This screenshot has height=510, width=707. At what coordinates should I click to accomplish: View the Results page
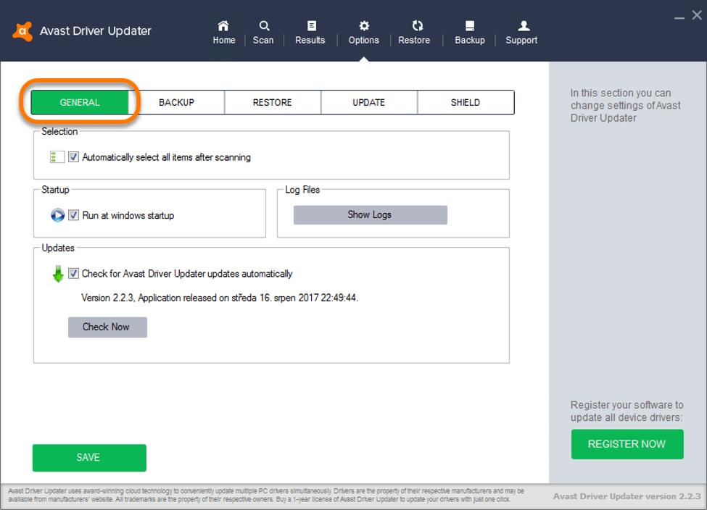310,30
